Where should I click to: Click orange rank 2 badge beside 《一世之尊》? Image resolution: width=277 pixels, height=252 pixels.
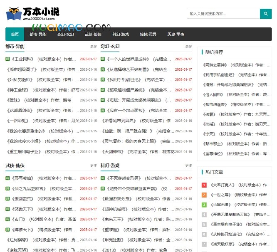tap(204, 195)
